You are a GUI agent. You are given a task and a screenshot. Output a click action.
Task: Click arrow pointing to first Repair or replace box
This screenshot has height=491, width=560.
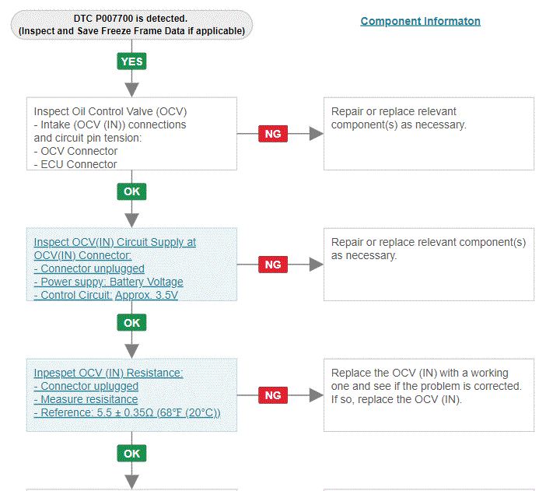(316, 134)
